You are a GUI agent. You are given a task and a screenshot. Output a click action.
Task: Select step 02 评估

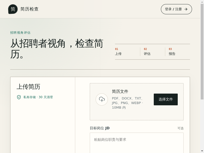point(147,52)
